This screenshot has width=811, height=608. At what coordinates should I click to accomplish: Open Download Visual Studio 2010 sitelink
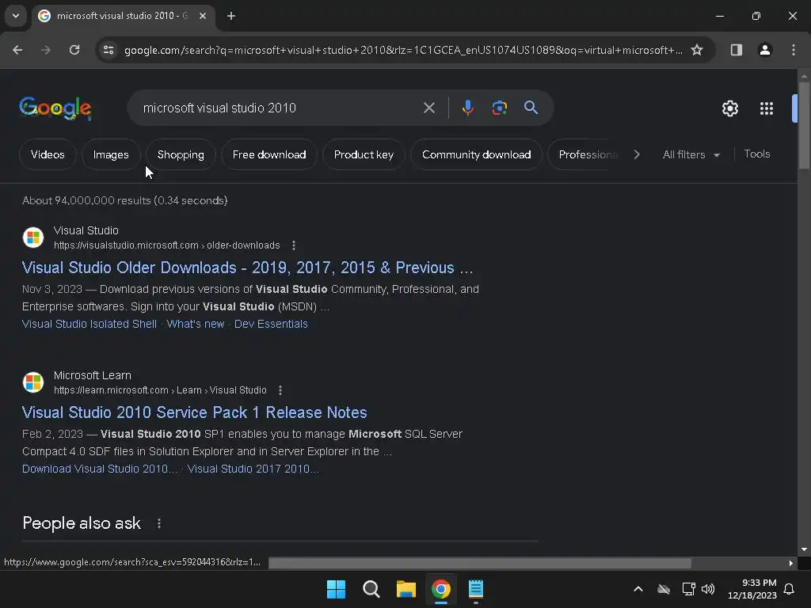point(99,469)
